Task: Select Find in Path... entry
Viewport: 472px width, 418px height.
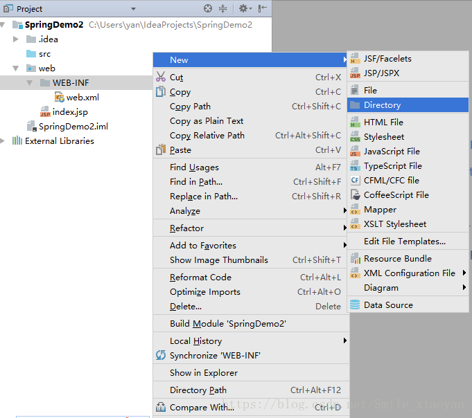Action: click(x=252, y=181)
